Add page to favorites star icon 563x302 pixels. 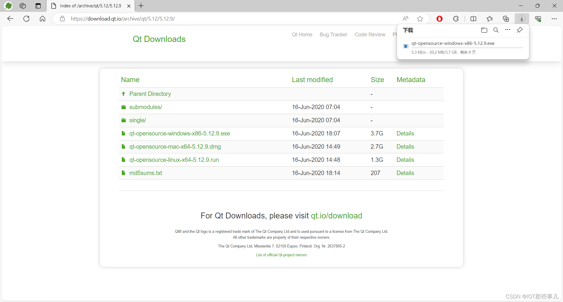pyautogui.click(x=420, y=19)
